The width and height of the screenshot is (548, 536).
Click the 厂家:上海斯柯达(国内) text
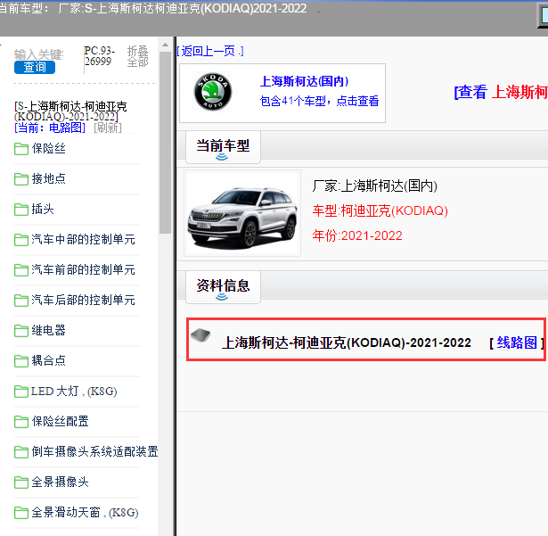tap(374, 186)
